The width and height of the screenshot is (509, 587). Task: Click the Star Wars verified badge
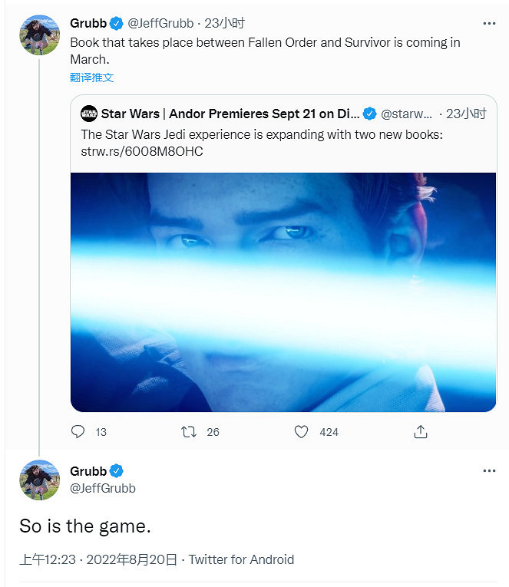tap(369, 114)
